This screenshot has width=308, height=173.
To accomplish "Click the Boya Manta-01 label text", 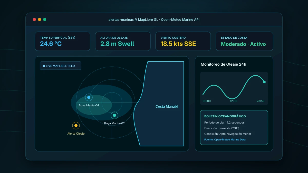I will 89,105.
